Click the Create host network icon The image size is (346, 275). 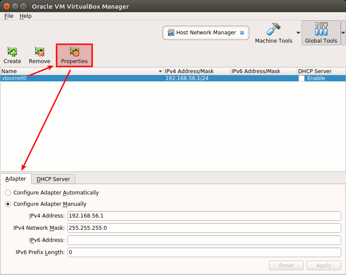(x=12, y=52)
